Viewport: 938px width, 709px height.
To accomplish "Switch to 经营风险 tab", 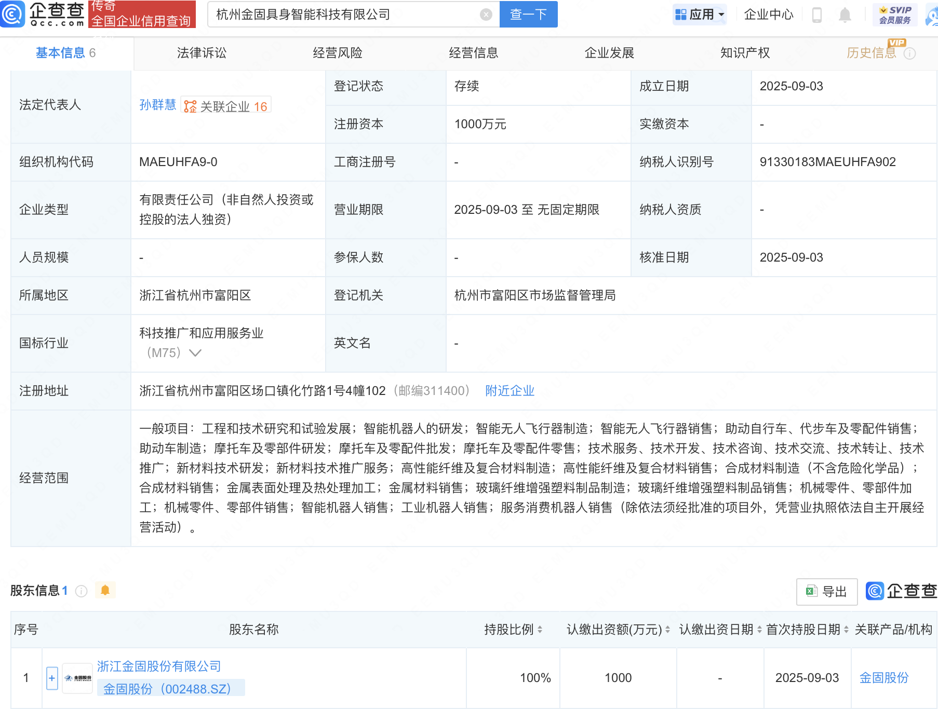I will pyautogui.click(x=338, y=53).
